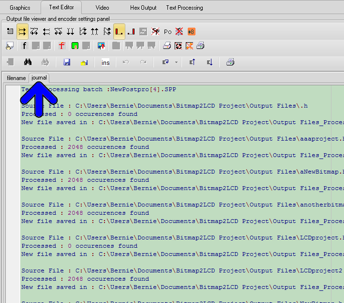Click the lines with down-arrow icon
This screenshot has width=344, height=303.
point(209,62)
